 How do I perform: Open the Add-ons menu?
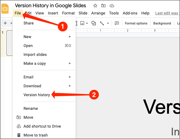coord(130,13)
